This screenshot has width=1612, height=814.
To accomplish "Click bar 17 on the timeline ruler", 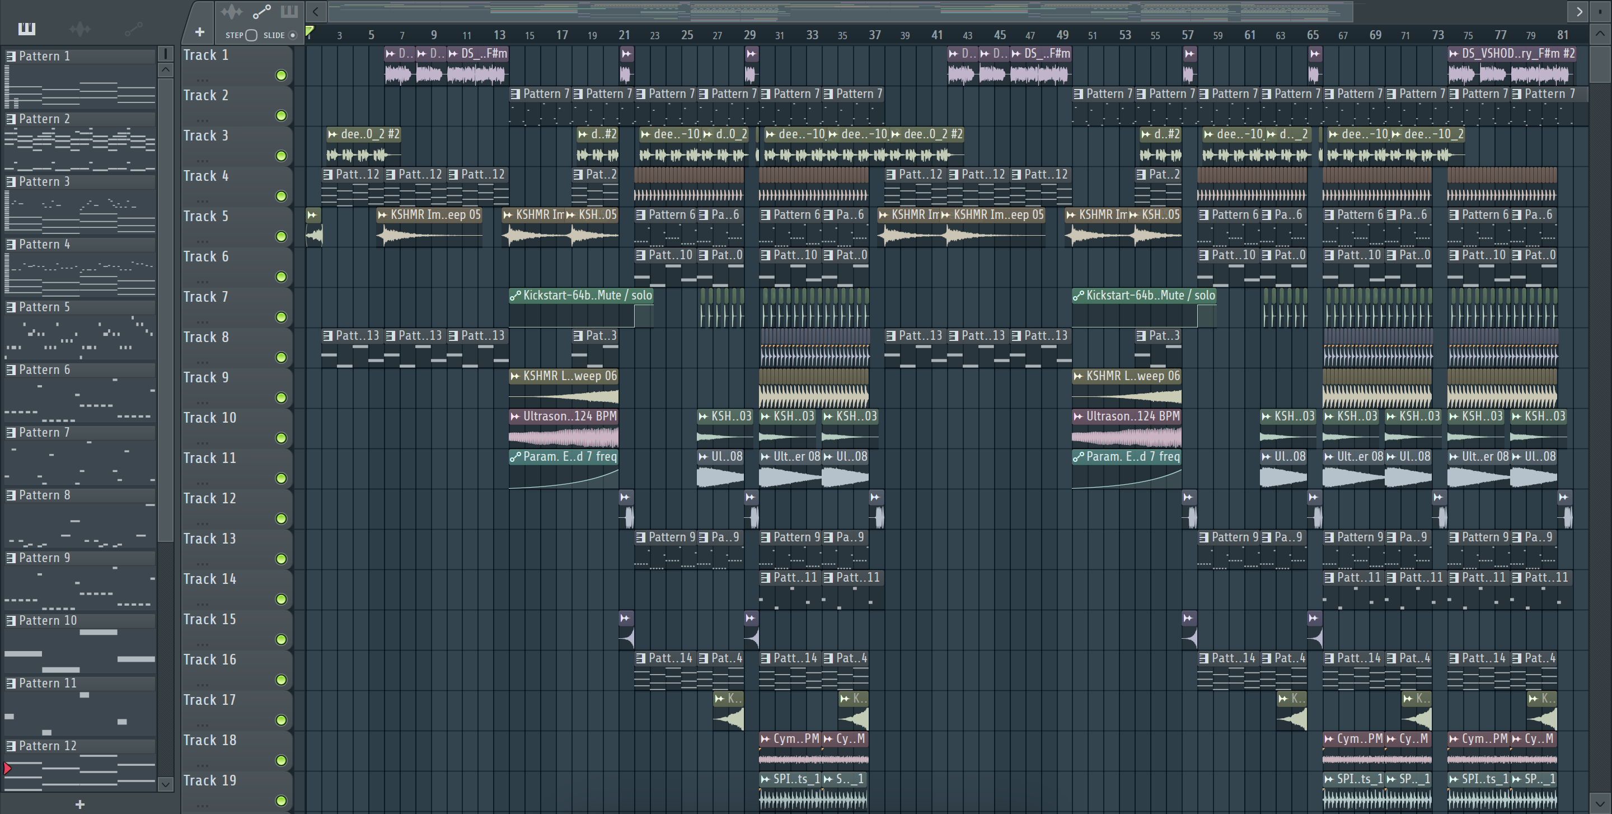I will tap(562, 35).
